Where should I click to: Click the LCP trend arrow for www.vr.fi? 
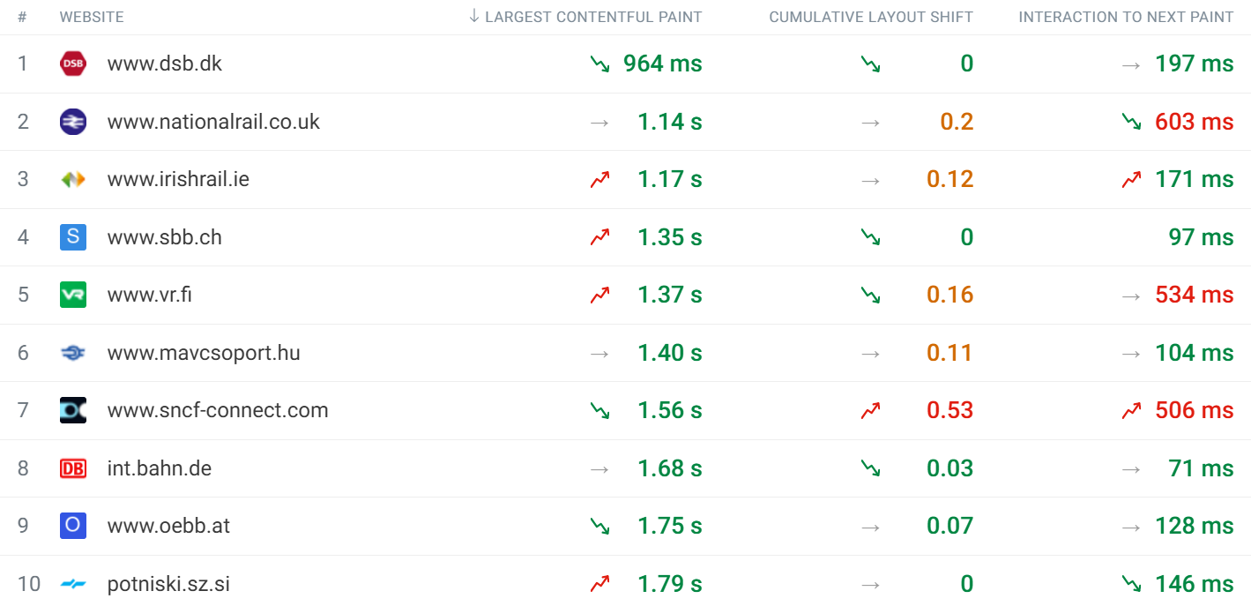tap(599, 295)
